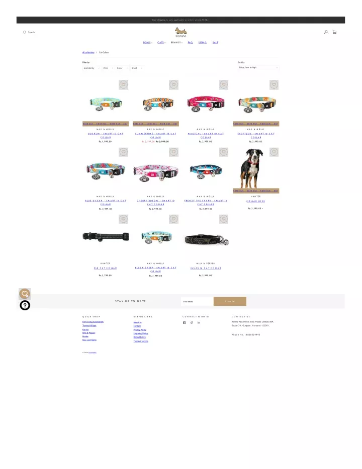Open the floating wishlist heart widget
The height and width of the screenshot is (469, 362).
(x=25, y=294)
